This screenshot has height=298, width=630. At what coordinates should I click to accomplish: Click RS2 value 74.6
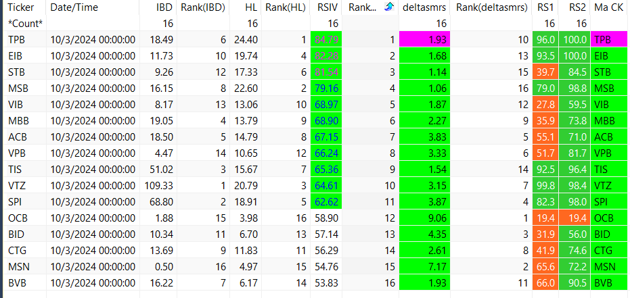pyautogui.click(x=575, y=251)
